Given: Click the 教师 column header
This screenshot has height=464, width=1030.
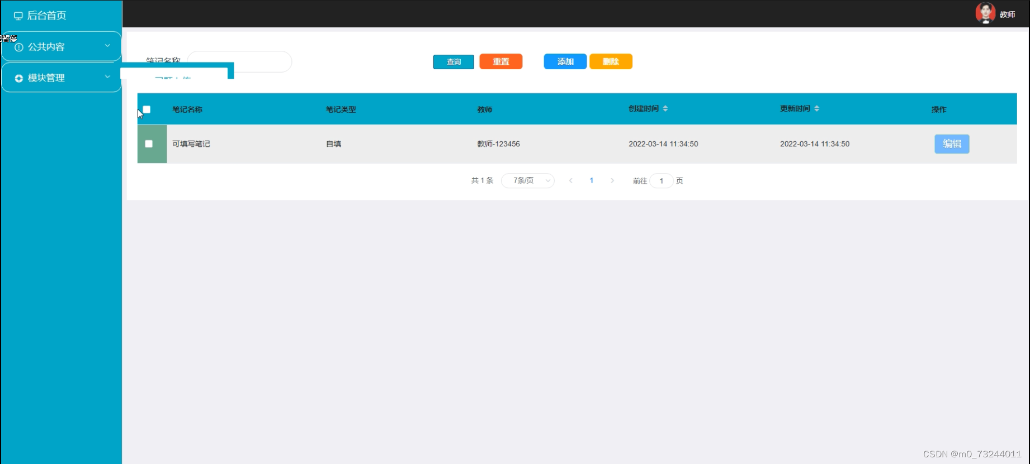Looking at the screenshot, I should 485,109.
